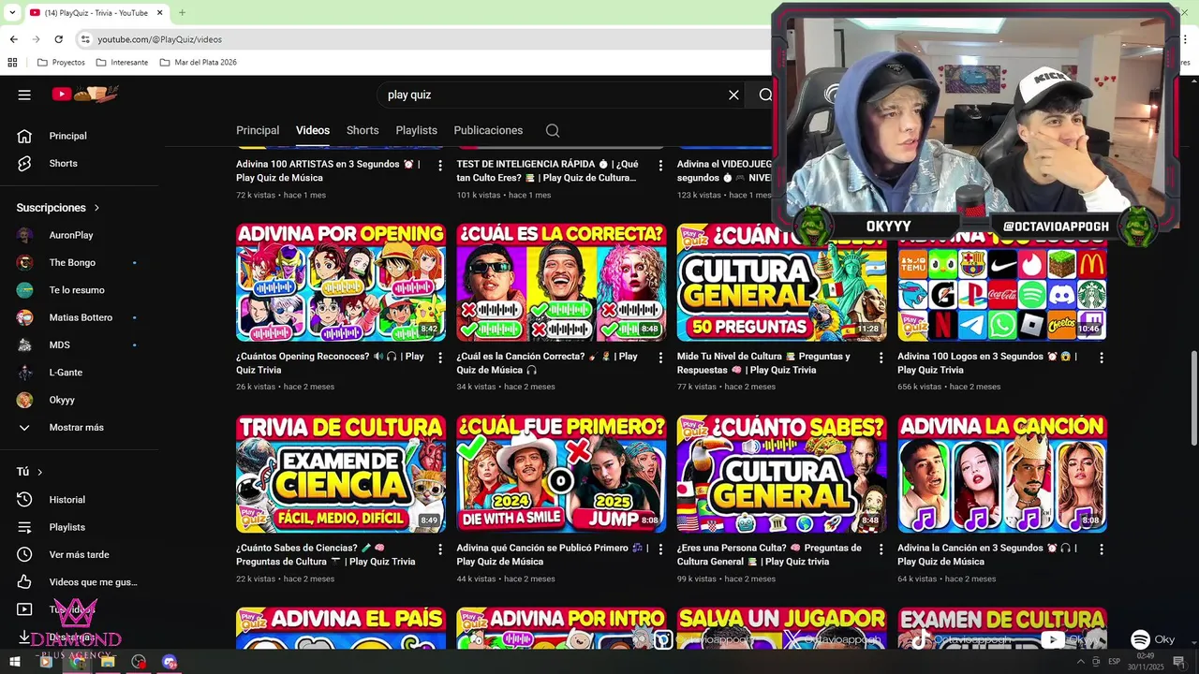Viewport: 1199px width, 674px height.
Task: Search within the channel using magnifier icon
Action: [x=553, y=130]
